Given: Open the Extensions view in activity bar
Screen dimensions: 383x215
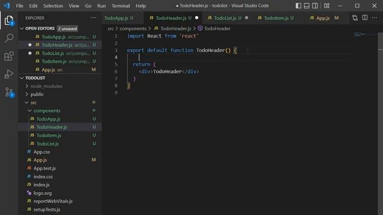Looking at the screenshot, I should [9, 56].
